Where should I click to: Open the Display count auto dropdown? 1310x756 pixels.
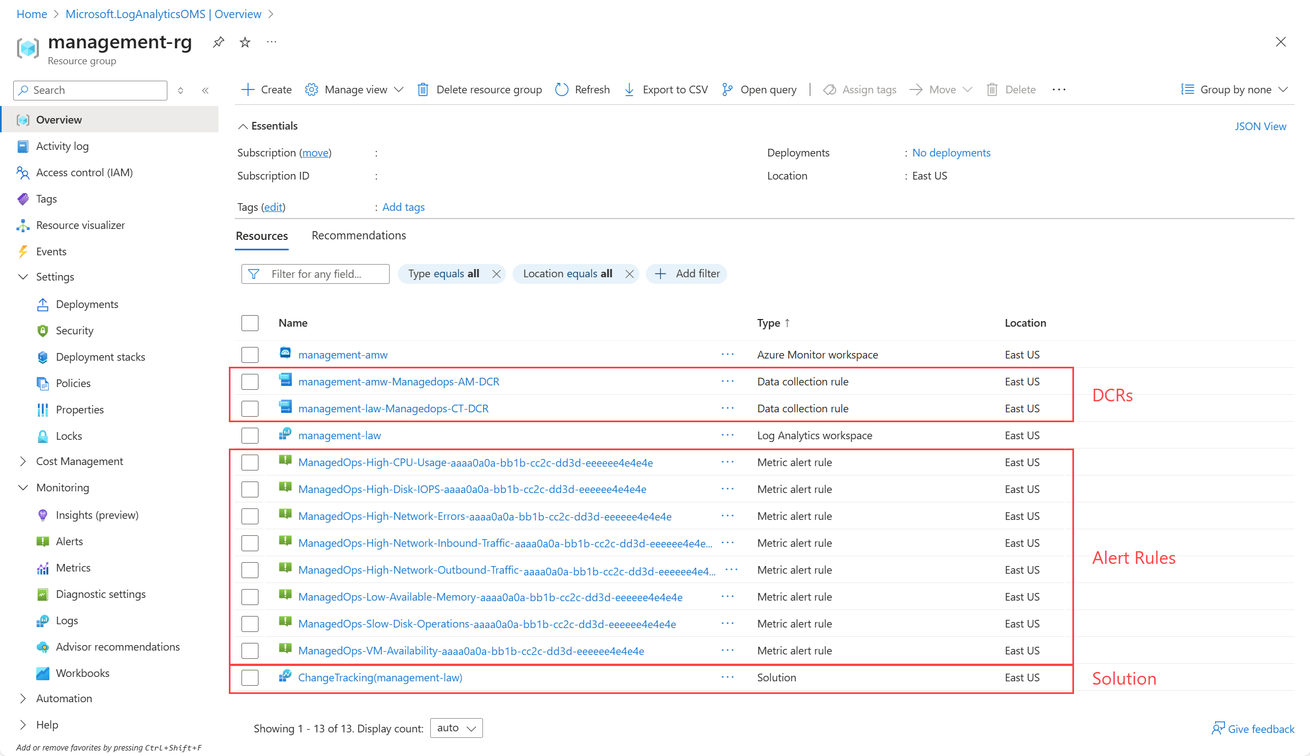(456, 728)
